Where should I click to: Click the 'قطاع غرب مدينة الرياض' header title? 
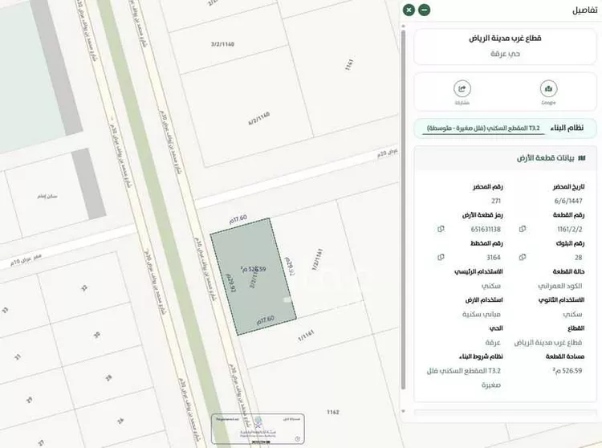point(505,38)
